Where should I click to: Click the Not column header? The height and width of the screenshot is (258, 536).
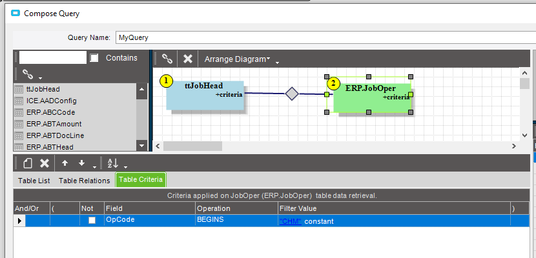[92, 208]
